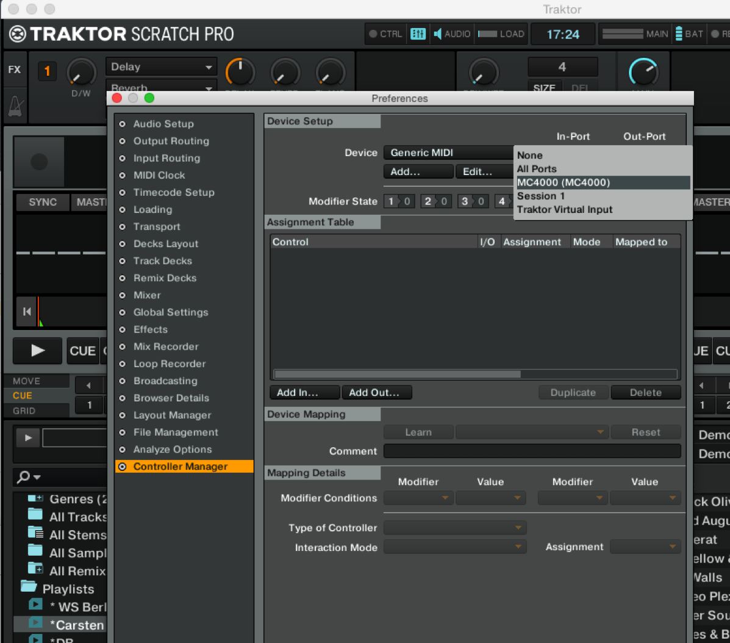Toggle FX unit 1 on button
730x643 pixels.
tap(47, 72)
